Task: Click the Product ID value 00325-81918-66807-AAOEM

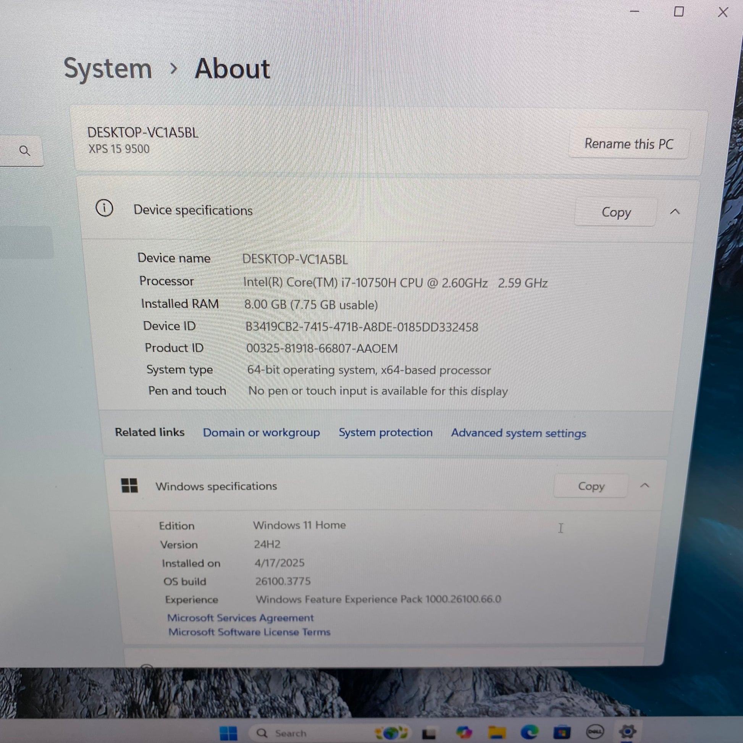Action: tap(322, 349)
